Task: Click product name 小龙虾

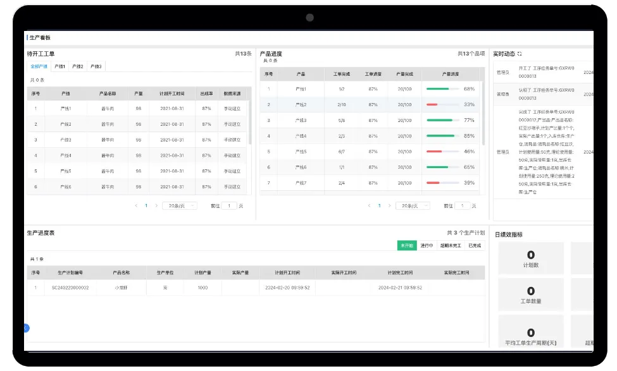Action: click(122, 288)
